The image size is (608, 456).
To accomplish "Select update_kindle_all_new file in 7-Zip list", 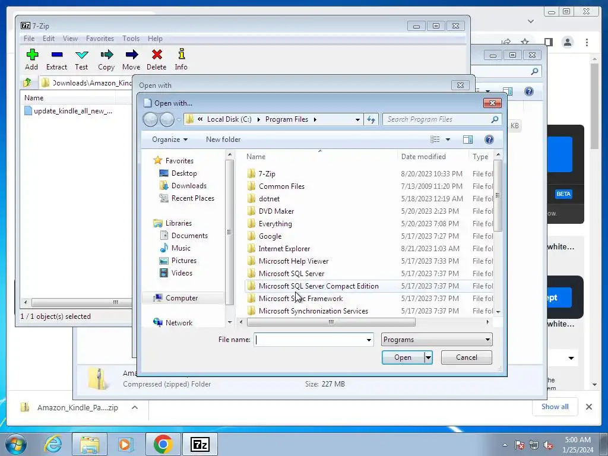I will tap(68, 111).
